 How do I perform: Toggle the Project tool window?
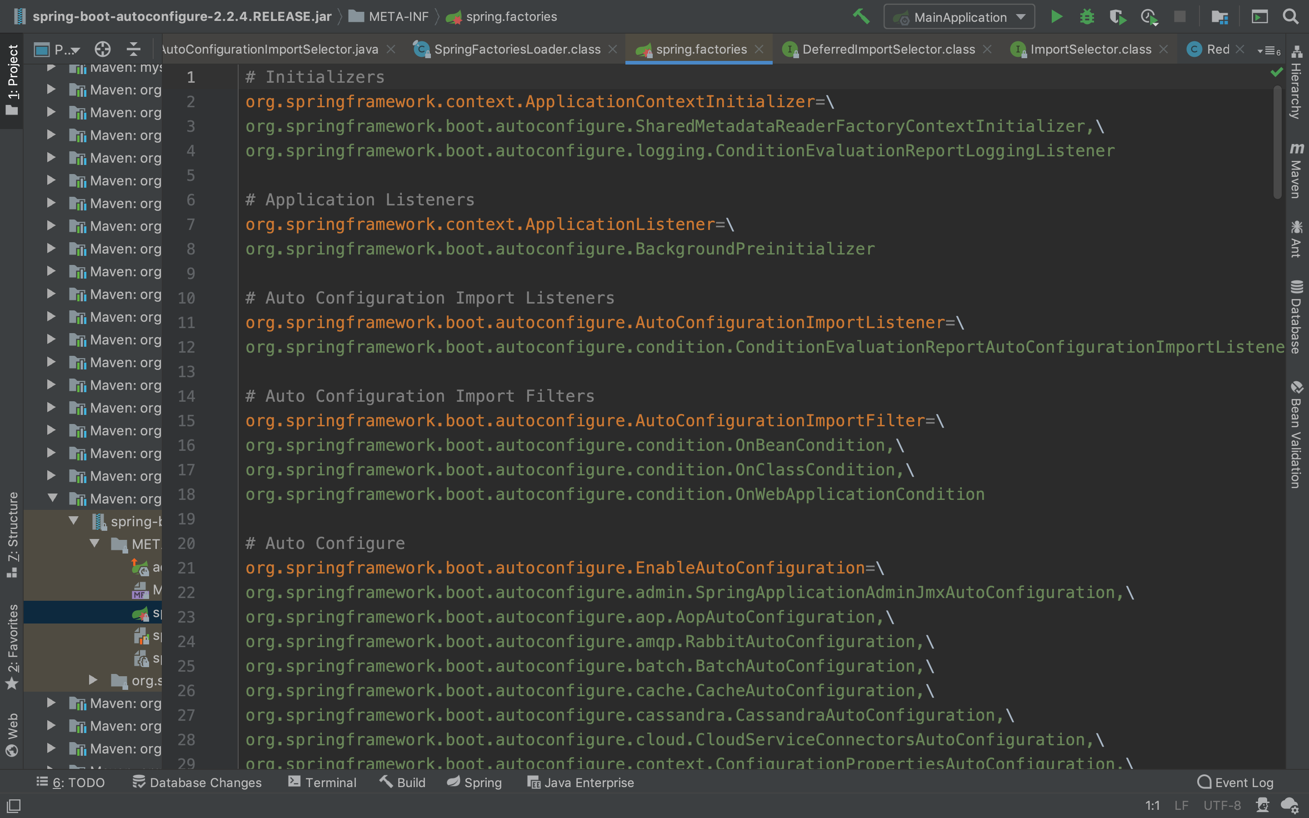point(12,80)
